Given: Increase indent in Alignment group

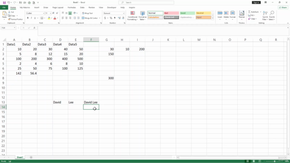Looking at the screenshot, I should click(78, 18).
